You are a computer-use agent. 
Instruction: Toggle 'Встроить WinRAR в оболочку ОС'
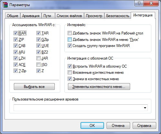click(x=70, y=66)
